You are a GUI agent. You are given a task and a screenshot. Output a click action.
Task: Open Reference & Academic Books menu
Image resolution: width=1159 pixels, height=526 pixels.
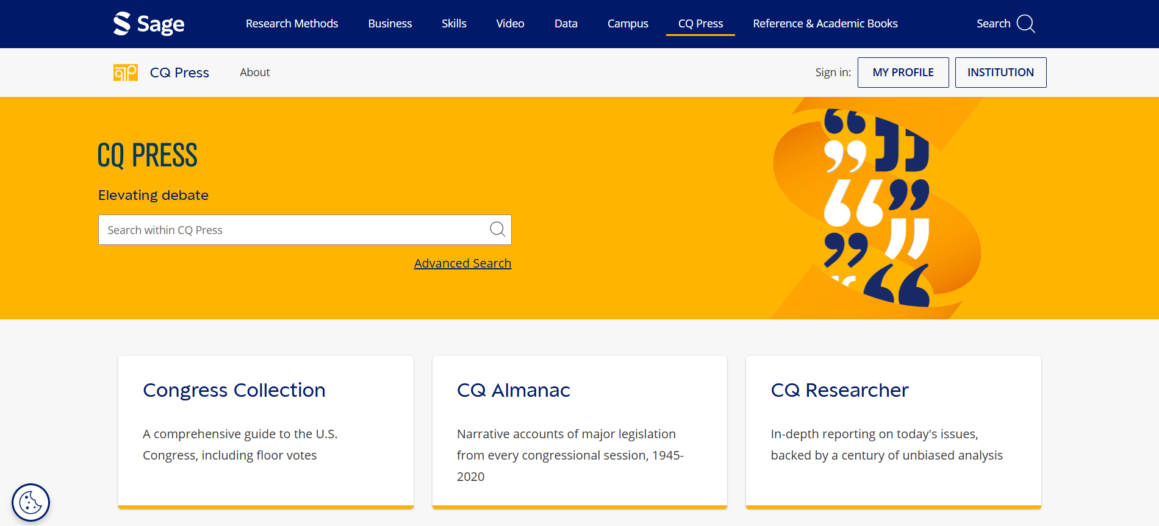click(825, 24)
